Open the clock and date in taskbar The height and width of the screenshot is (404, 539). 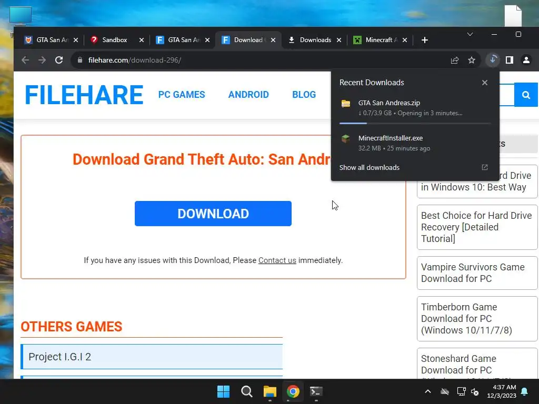[x=502, y=391]
